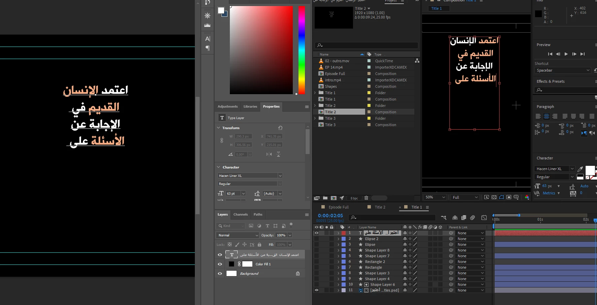Image resolution: width=597 pixels, height=305 pixels.
Task: Collapse the Character section in Properties
Action: click(218, 167)
